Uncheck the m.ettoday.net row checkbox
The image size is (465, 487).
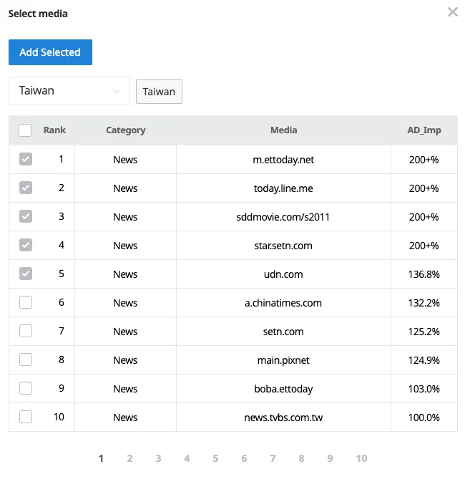click(26, 159)
